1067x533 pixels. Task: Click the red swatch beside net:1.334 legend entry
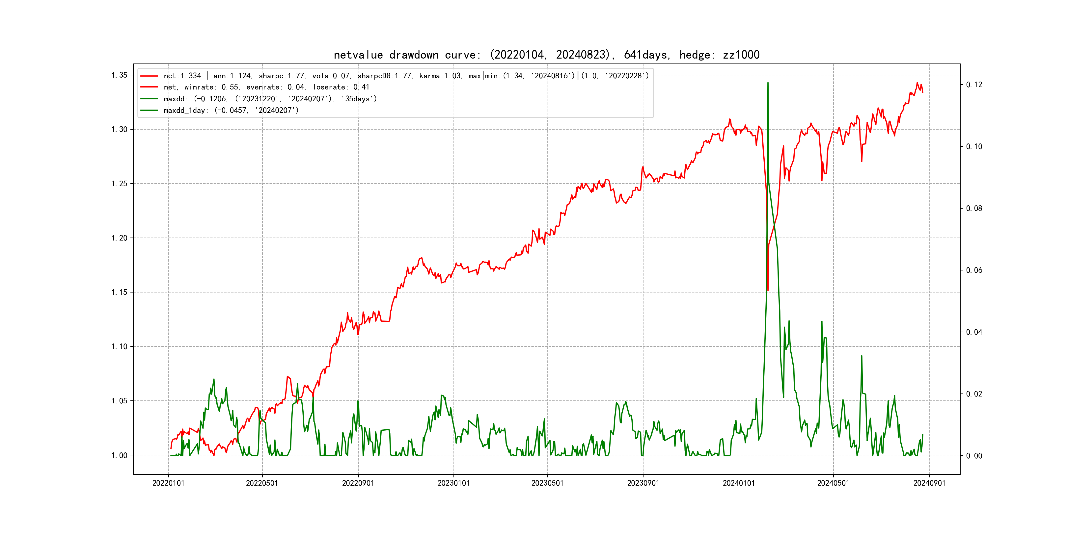149,76
